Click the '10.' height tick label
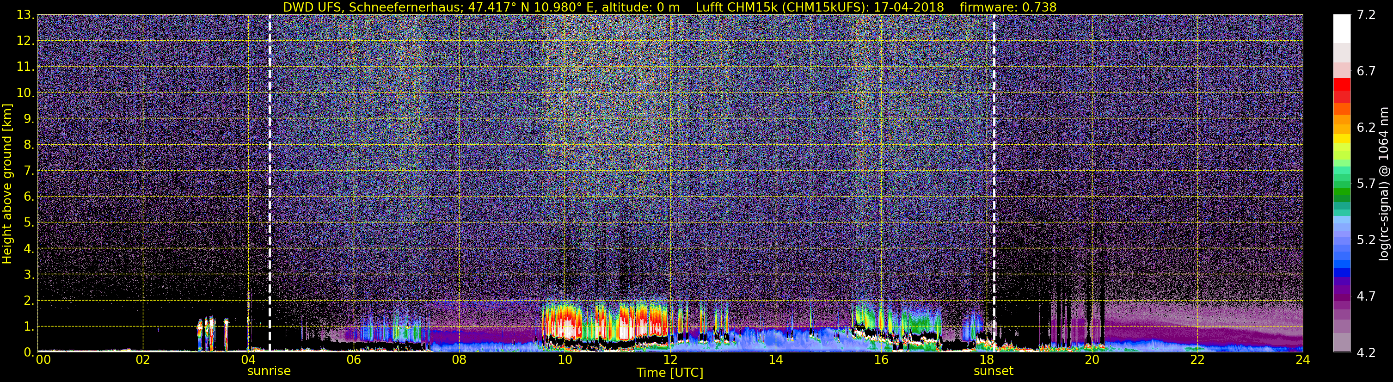 tap(25, 92)
